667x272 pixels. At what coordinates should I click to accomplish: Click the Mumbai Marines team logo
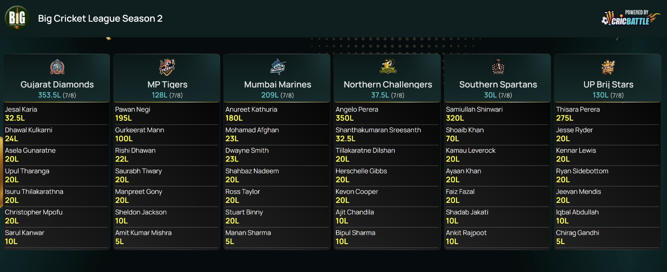278,67
